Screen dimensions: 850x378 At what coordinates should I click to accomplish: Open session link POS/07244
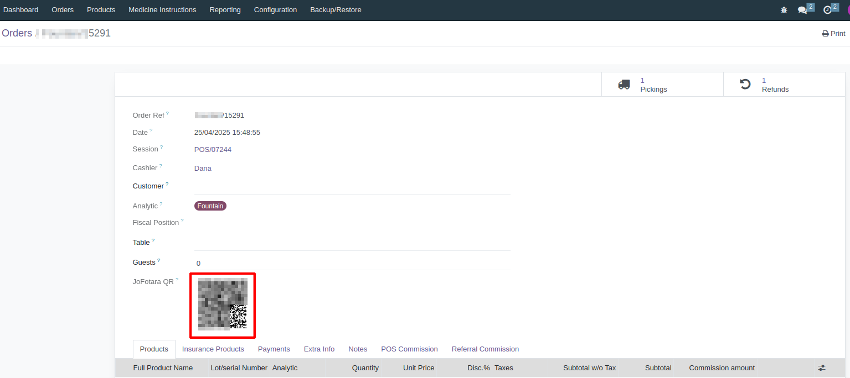tap(213, 150)
